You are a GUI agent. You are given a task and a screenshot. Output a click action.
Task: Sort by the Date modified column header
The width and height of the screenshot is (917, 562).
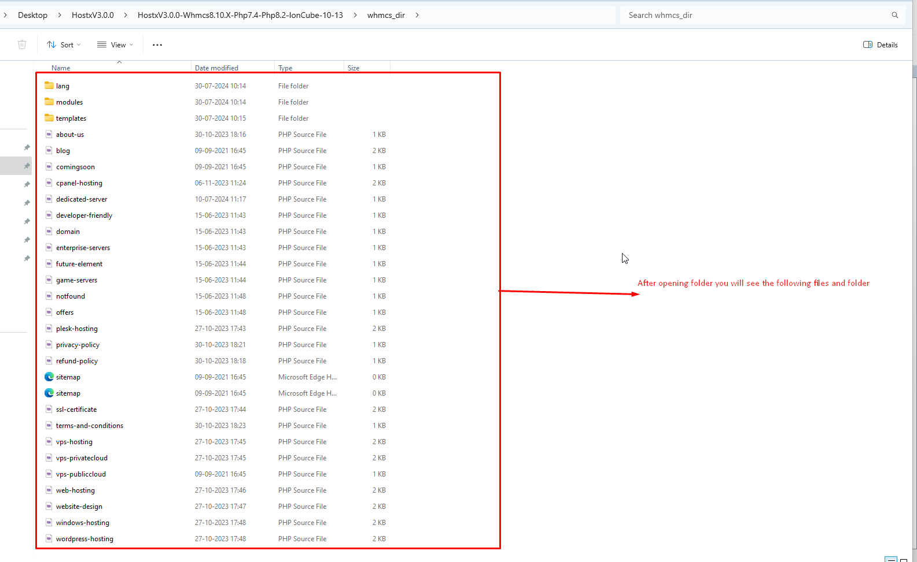point(216,68)
